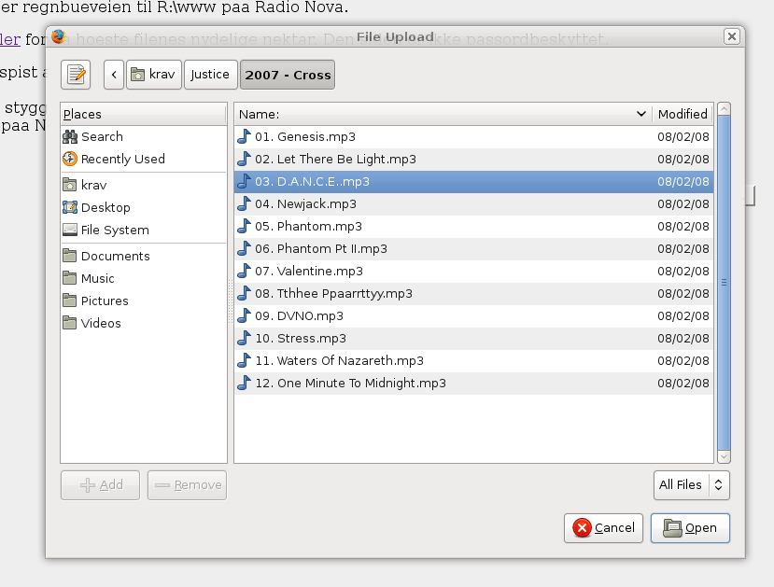Select 04. Newjack.mp3

point(474,203)
